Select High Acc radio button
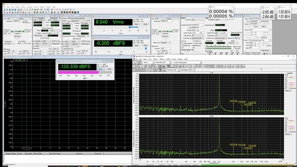297x167 pixels. pyautogui.click(x=24, y=22)
